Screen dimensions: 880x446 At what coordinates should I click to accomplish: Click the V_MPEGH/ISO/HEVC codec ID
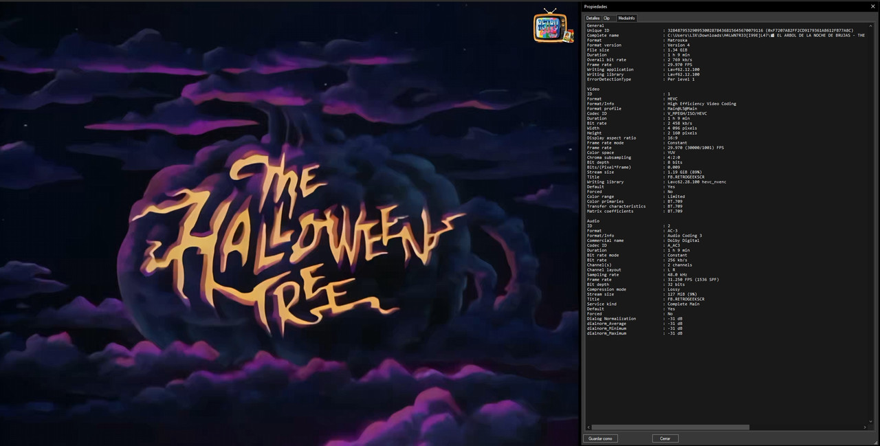(x=687, y=113)
